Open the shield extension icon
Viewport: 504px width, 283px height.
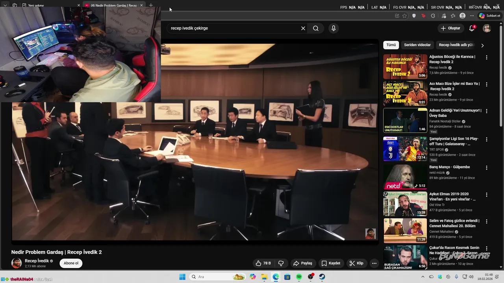pos(414,16)
